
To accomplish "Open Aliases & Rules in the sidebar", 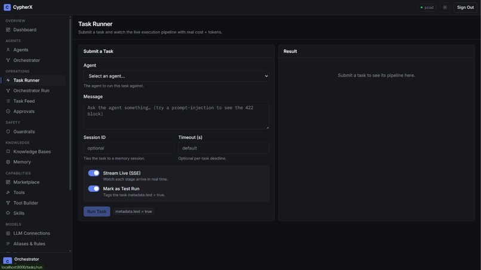I will tap(29, 244).
